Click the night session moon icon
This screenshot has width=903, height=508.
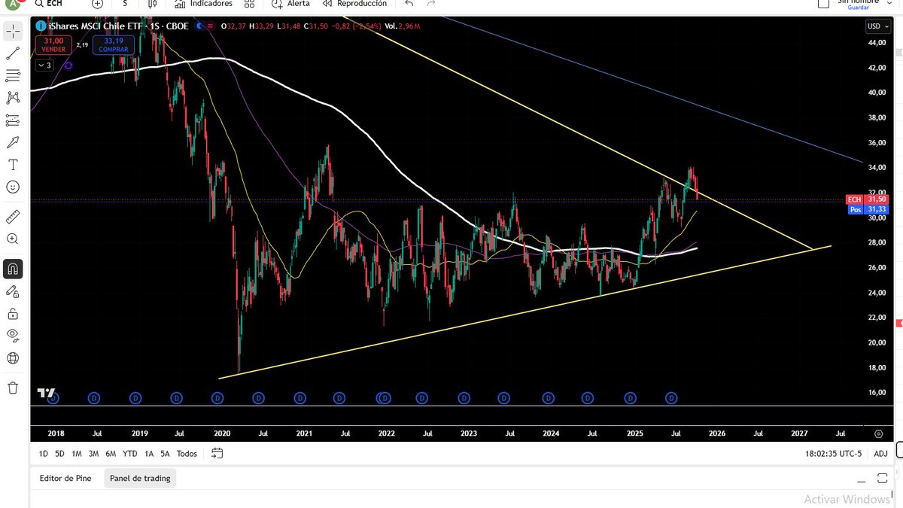click(199, 26)
